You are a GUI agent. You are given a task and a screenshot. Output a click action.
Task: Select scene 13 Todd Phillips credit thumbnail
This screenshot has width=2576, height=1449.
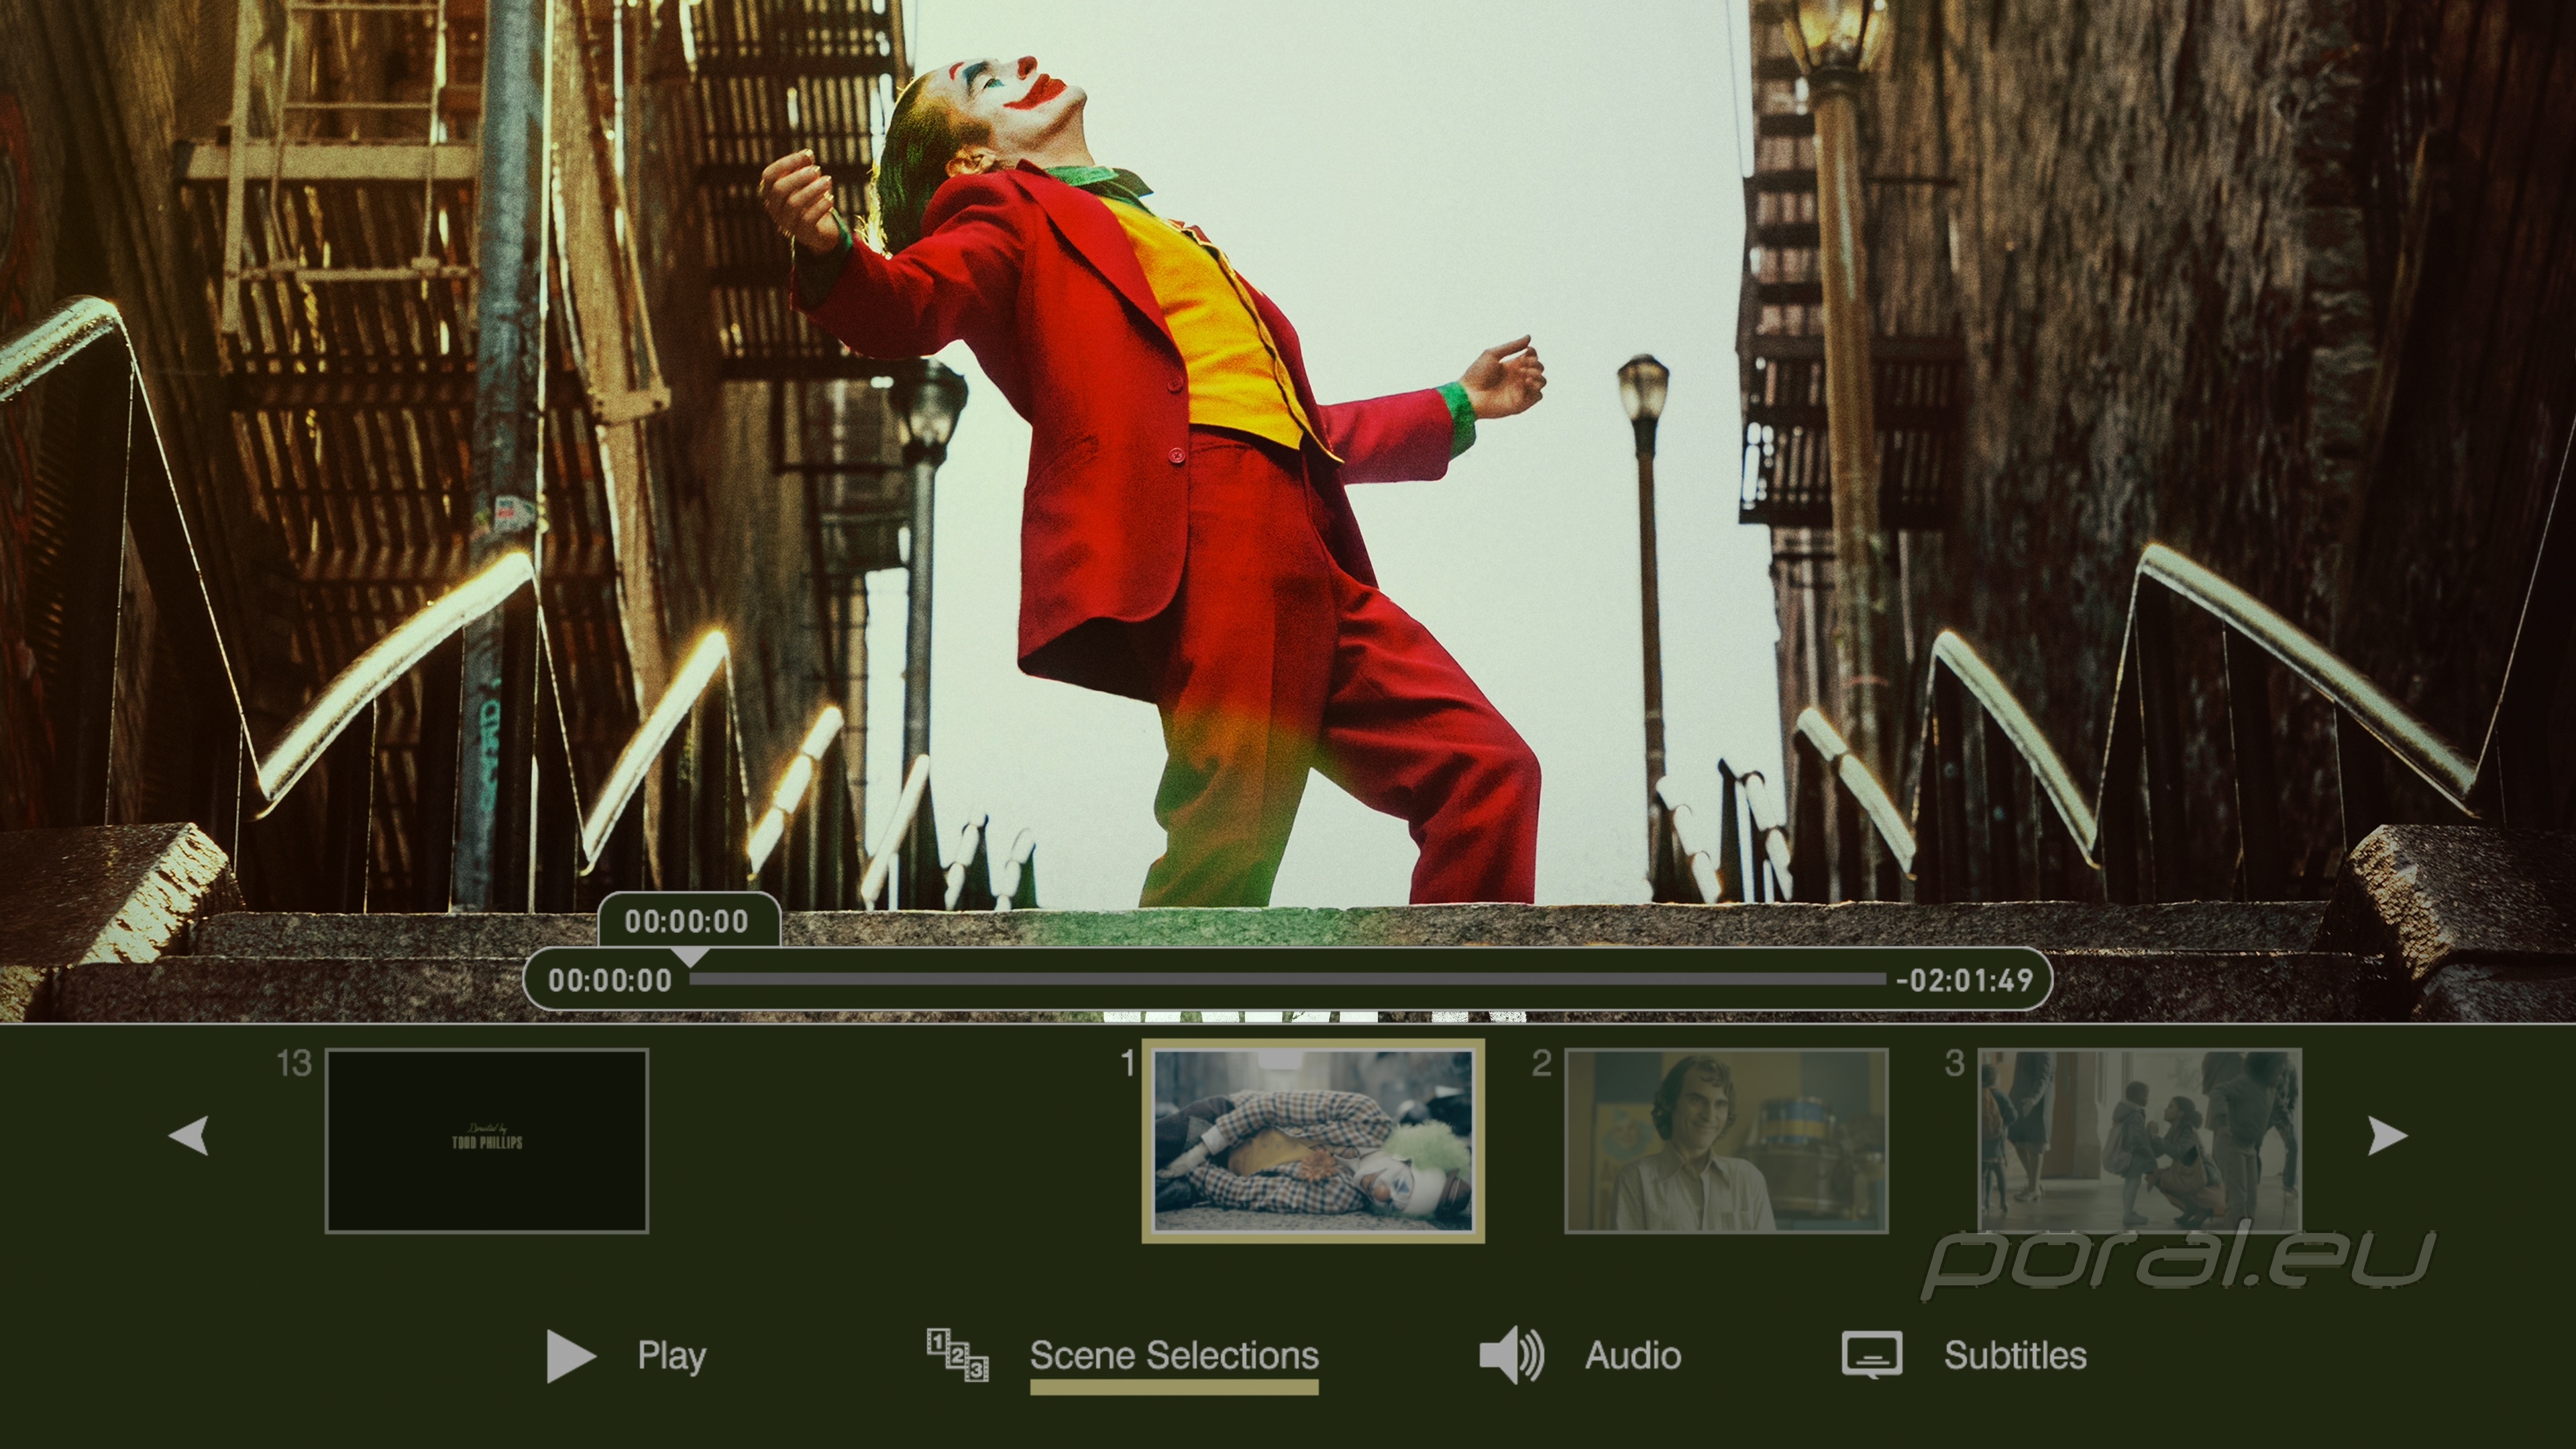pos(487,1141)
